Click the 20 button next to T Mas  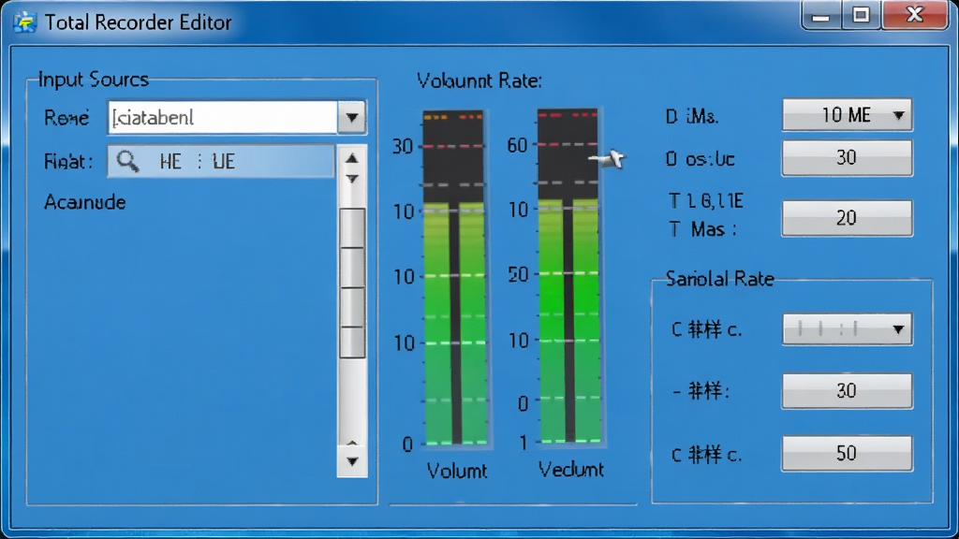[x=847, y=217]
